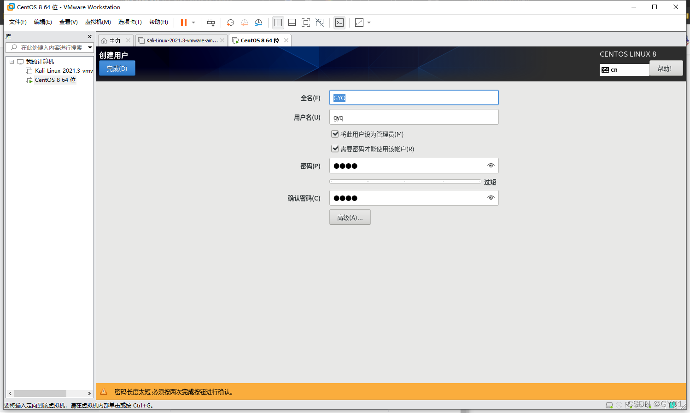Open the 选项卡(T) menu

pos(130,22)
